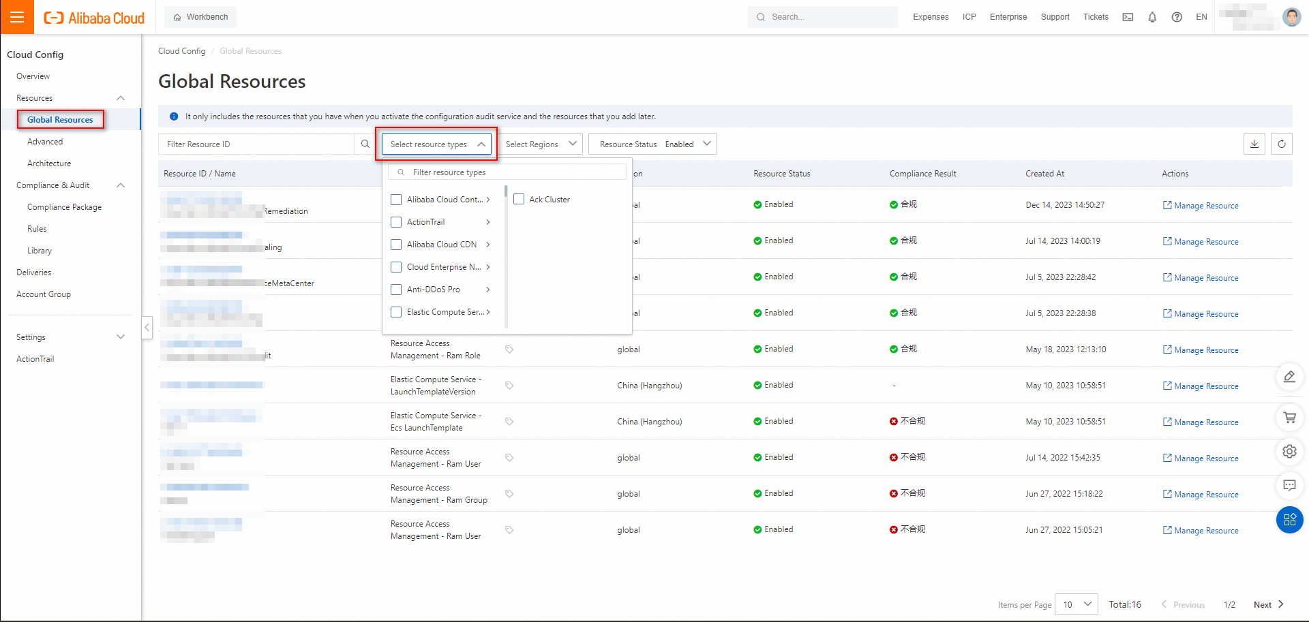Check the Elastic Compute Ser... resource type

396,312
